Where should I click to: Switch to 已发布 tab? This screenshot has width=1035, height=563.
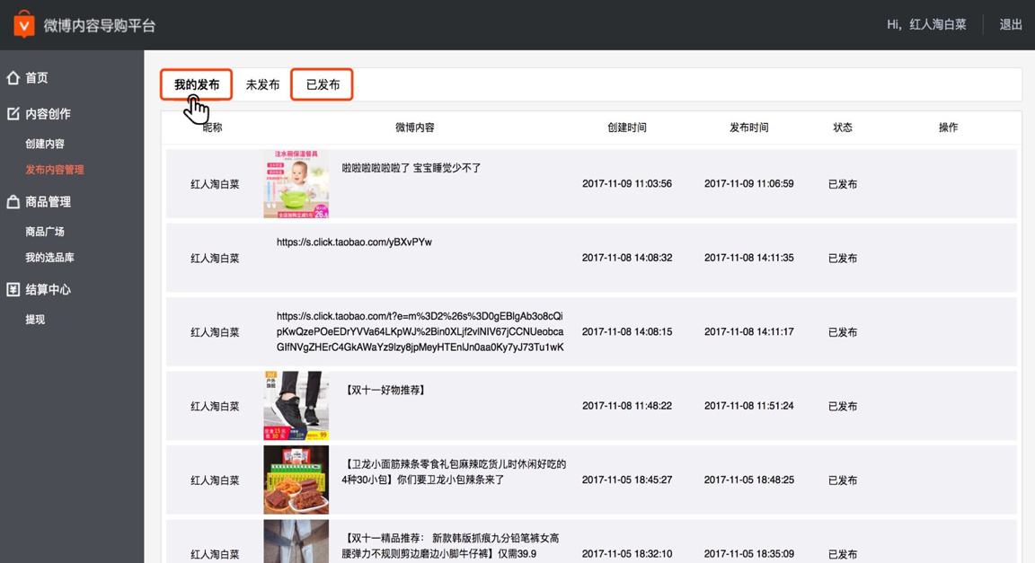(323, 84)
